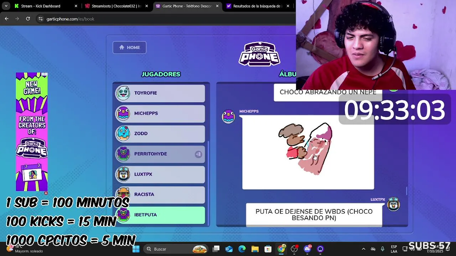Select player TOYROFIE in the list

(x=160, y=93)
